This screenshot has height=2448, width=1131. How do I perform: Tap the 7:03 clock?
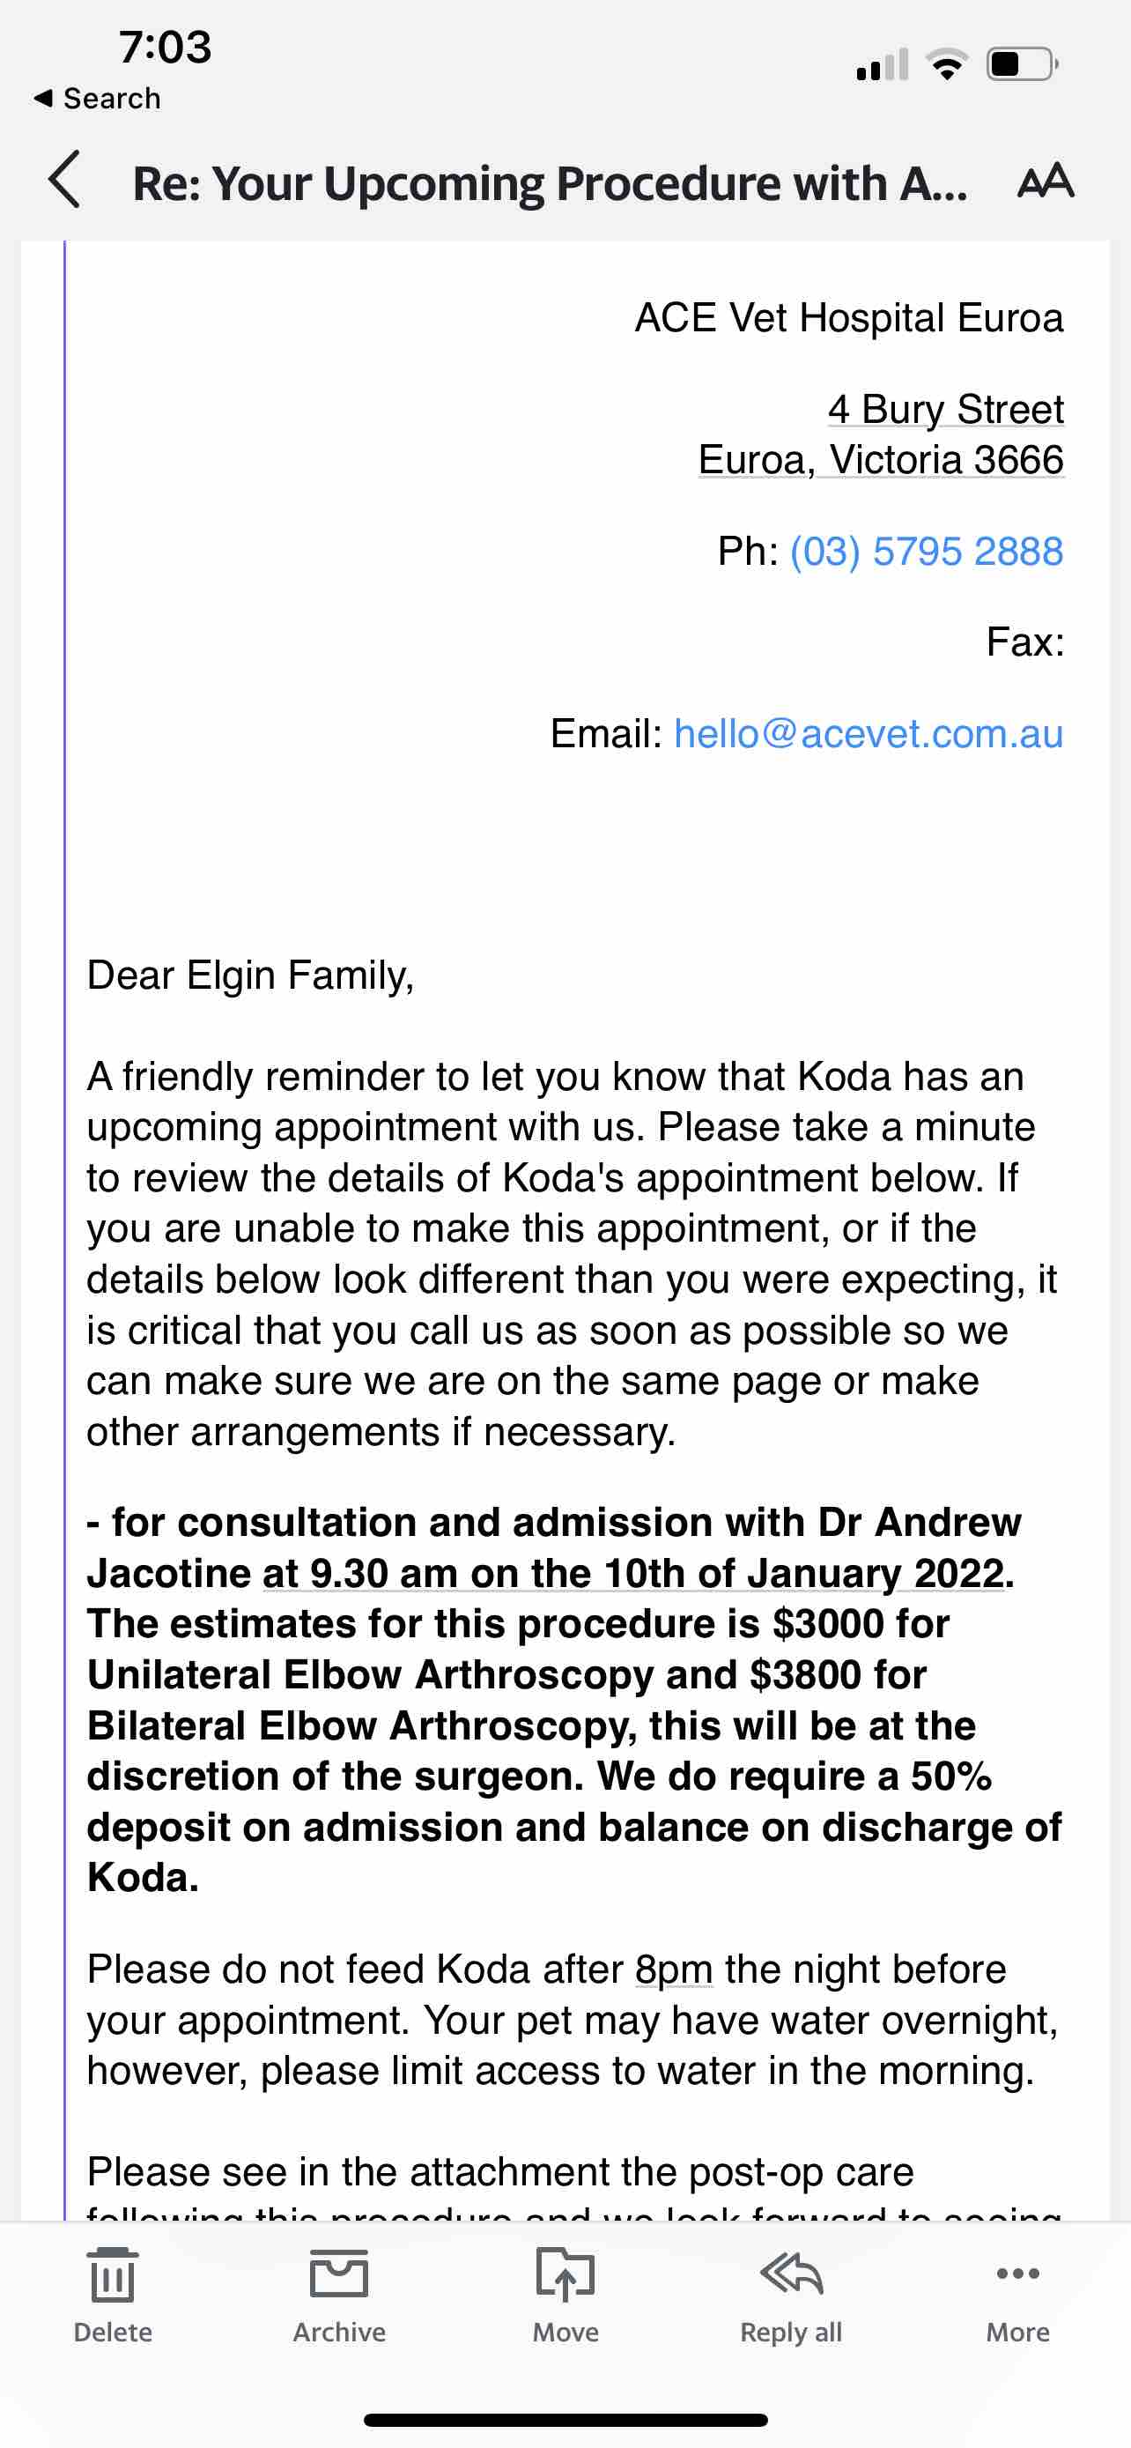[x=166, y=48]
